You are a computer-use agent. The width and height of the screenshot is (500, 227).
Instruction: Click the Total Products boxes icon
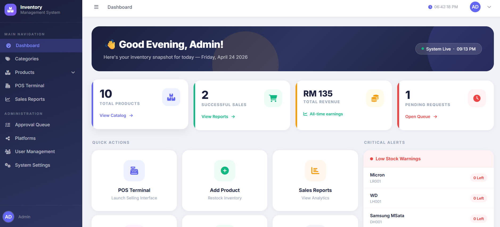point(171,97)
